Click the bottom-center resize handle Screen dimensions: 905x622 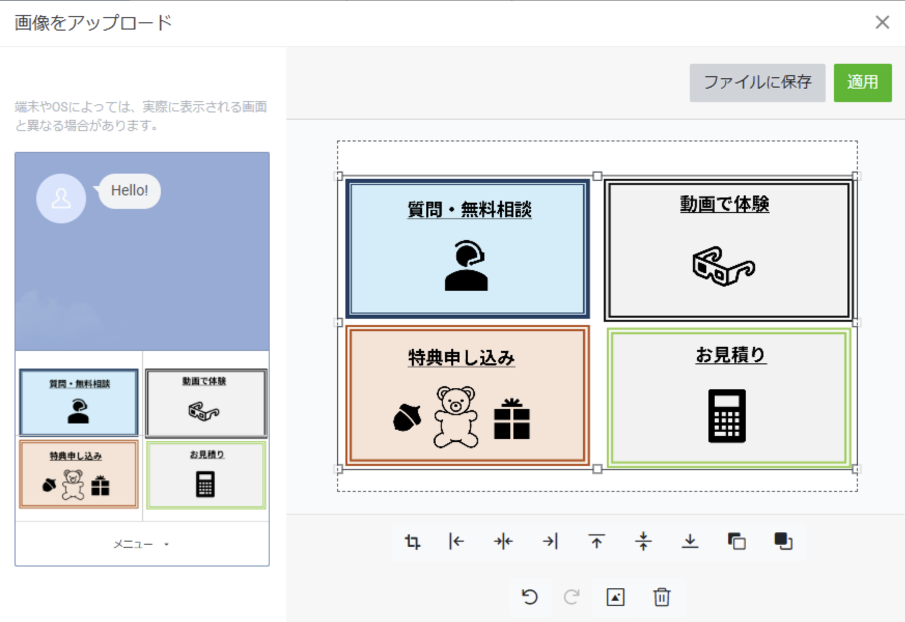pos(597,469)
